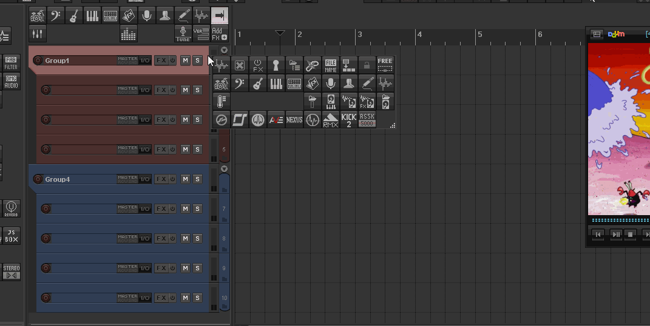Mute the Group1 track
Viewport: 650px width, 326px height.
tap(185, 60)
